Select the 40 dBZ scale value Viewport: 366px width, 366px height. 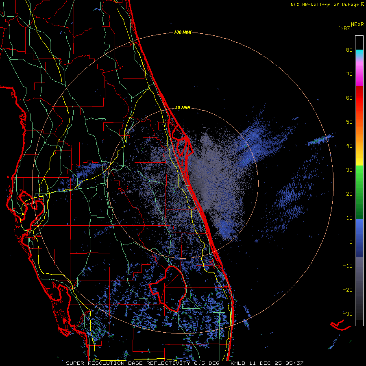click(x=349, y=146)
